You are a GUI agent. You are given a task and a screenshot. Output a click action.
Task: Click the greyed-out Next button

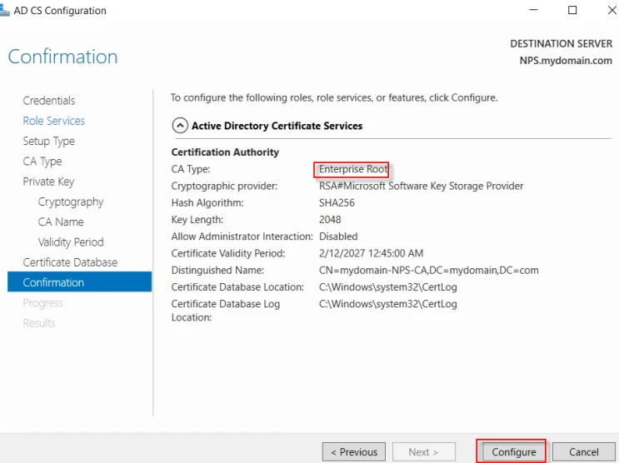(424, 452)
